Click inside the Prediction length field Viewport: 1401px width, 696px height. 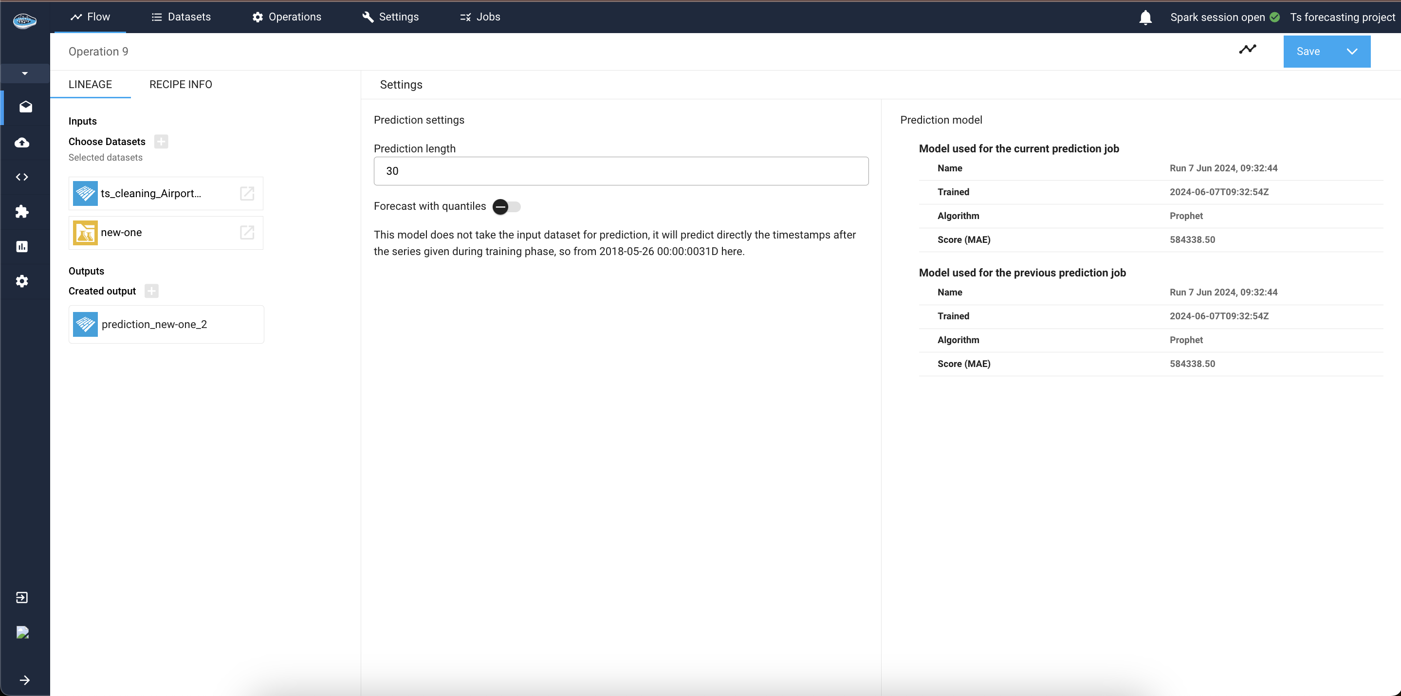coord(621,171)
